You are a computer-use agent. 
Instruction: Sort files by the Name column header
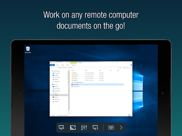[73, 70]
